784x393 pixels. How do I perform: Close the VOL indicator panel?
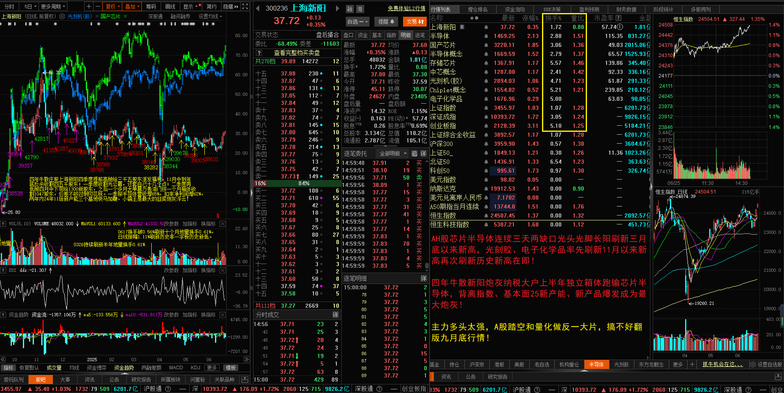(222, 224)
